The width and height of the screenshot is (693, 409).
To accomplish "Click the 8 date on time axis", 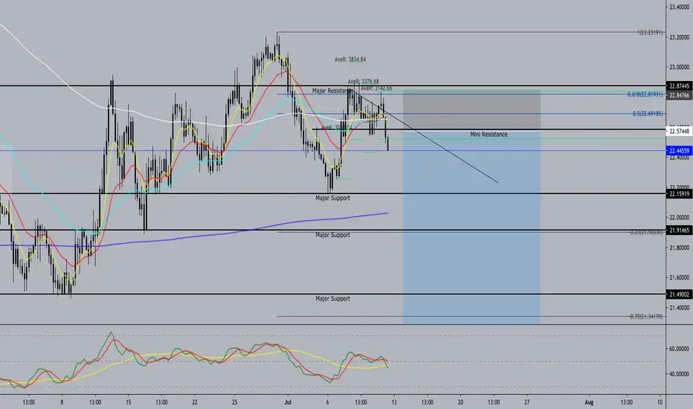I will tap(62, 402).
